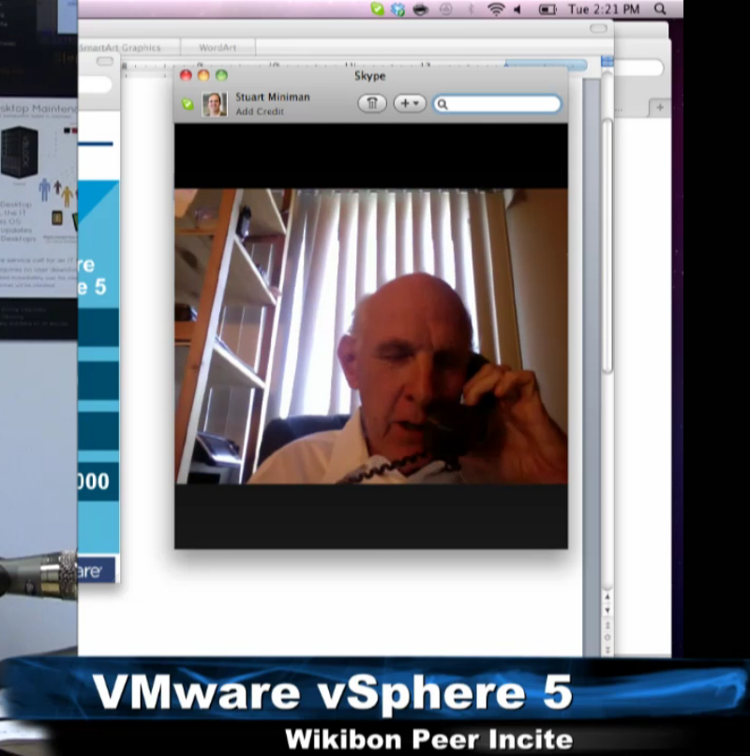Click the new tab plus button in browser
The height and width of the screenshot is (756, 750).
[660, 108]
